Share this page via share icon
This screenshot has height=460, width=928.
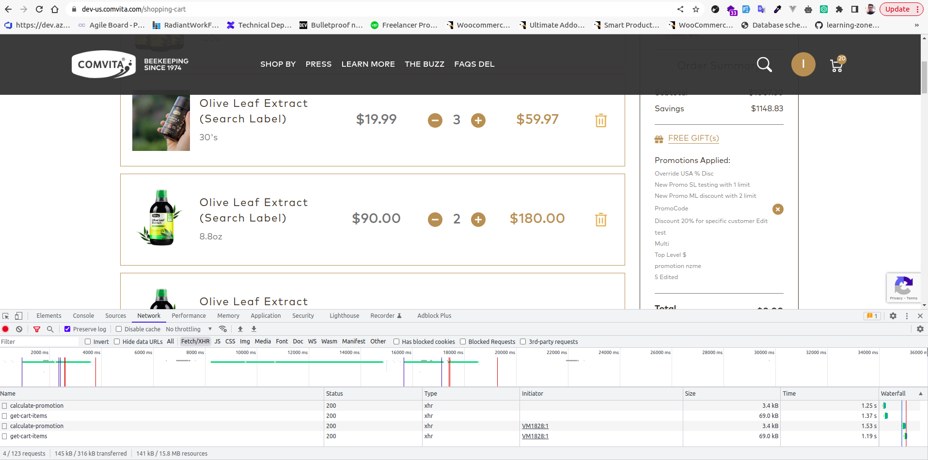680,9
